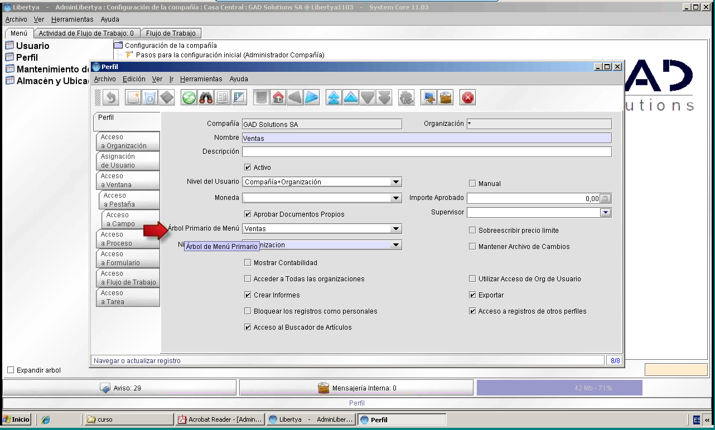715x430 pixels.
Task: Open record search with the binoculars icon
Action: click(206, 98)
